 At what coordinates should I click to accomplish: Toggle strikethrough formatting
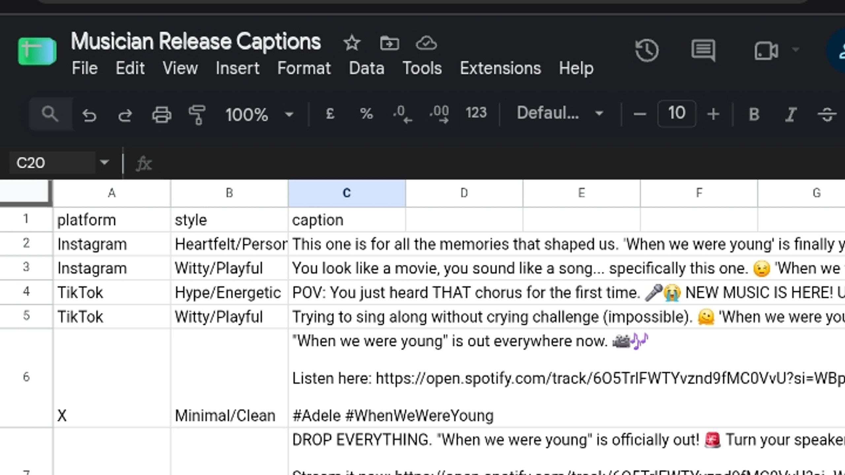[827, 115]
